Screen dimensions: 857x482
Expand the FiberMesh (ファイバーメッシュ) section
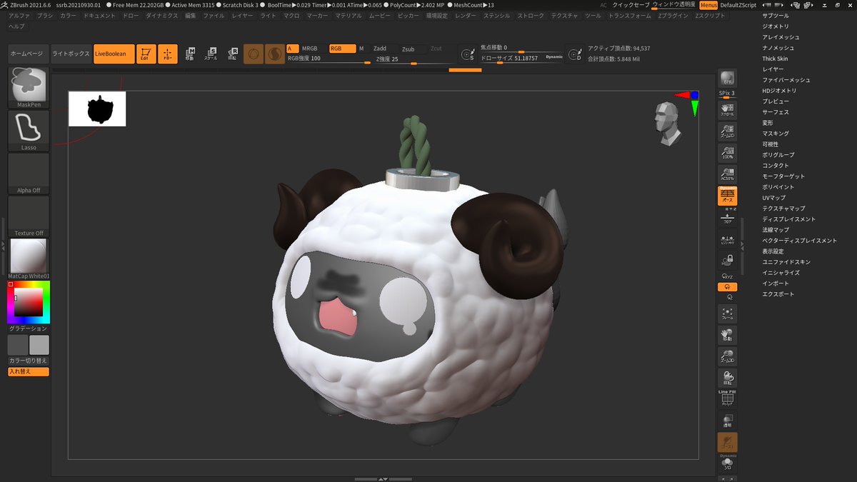coord(786,80)
